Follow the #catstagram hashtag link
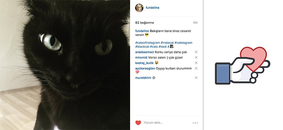Viewport: 283px width, 130px height. [183, 43]
